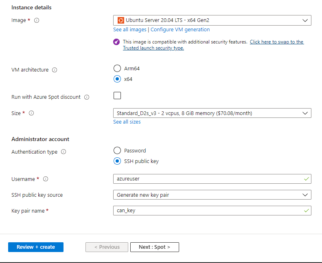Click the Key pair name input field
322x263 pixels.
[208, 211]
